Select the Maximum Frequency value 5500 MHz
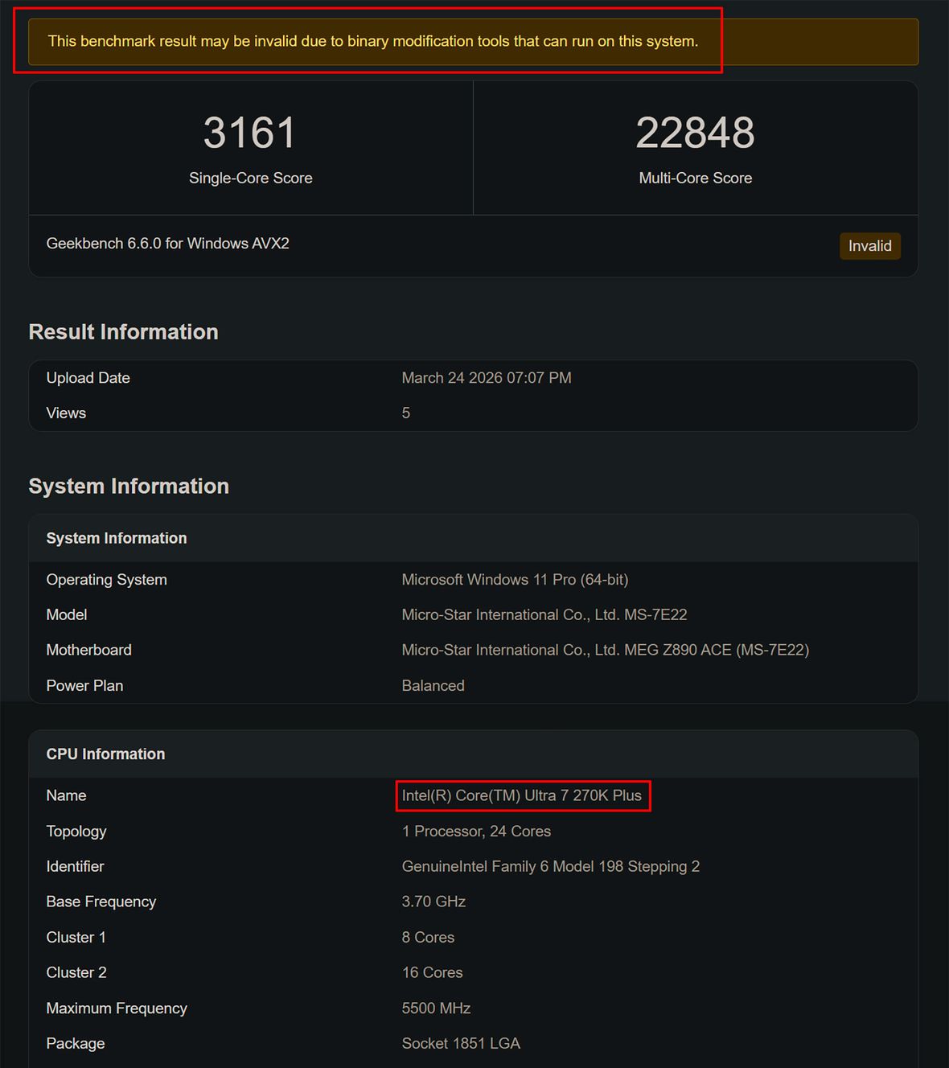 (436, 1008)
